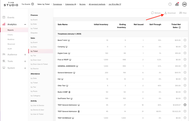Screen dimensions: 189x121
Task: Select Charts in the Analytics menu
Action: coord(10,35)
